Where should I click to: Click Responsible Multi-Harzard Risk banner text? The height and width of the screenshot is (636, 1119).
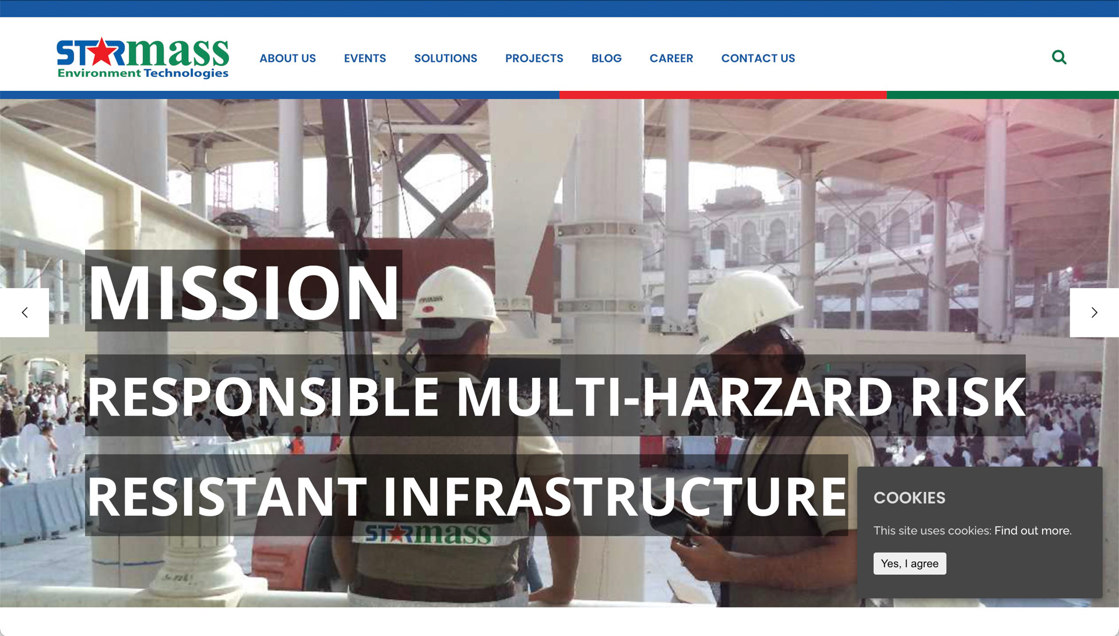(555, 396)
